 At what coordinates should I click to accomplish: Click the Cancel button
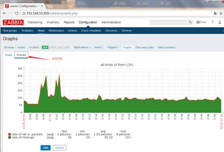tap(60, 148)
